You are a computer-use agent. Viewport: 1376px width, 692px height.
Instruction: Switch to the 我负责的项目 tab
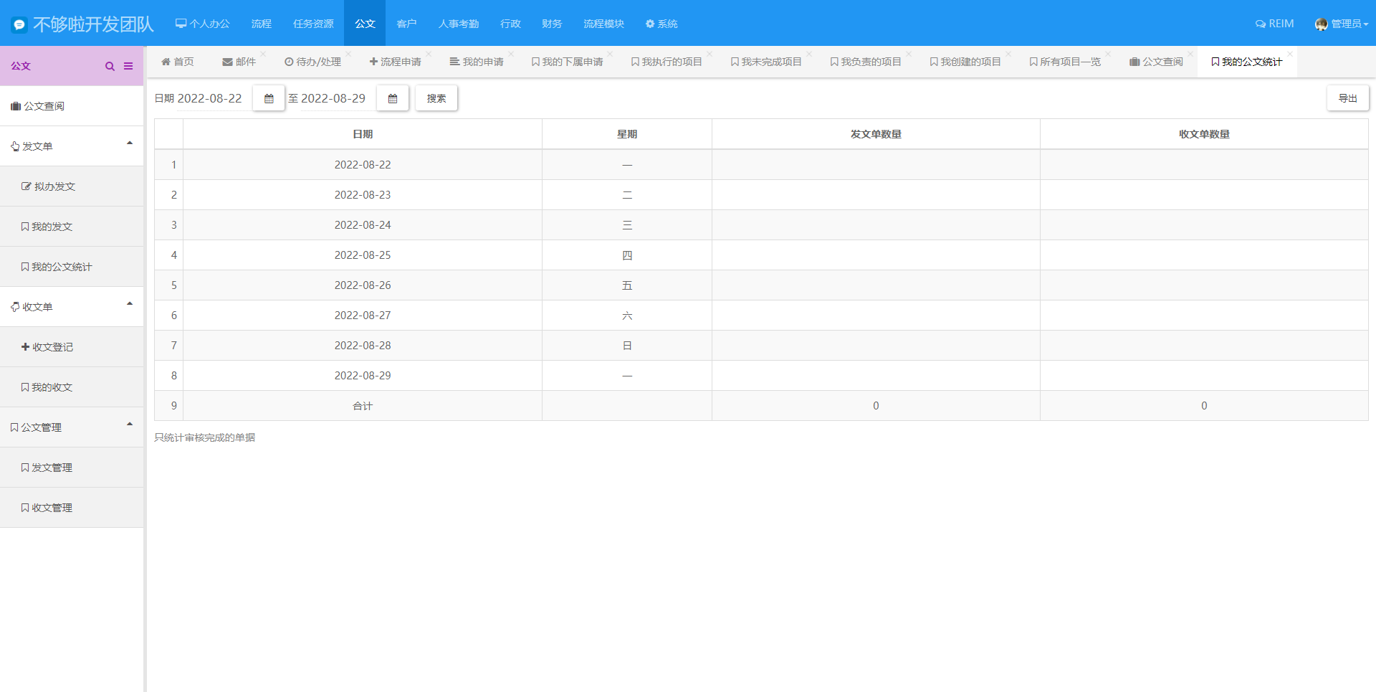pyautogui.click(x=866, y=62)
